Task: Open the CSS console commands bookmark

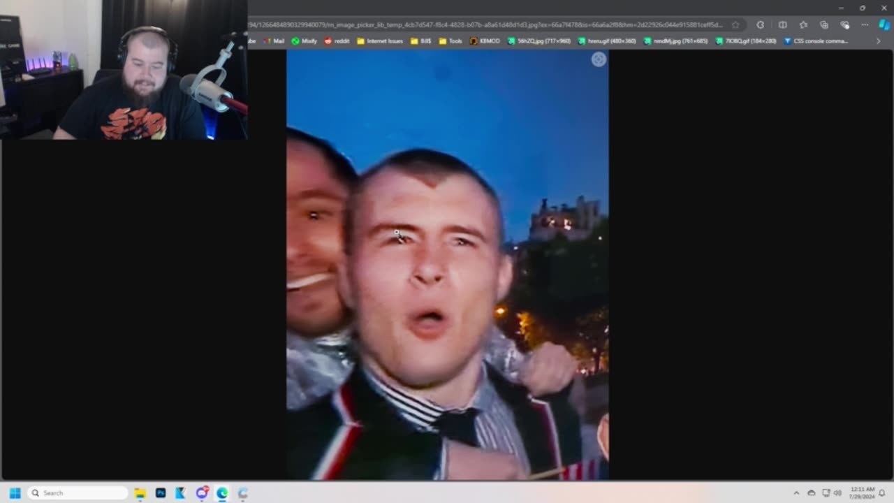Action: point(816,41)
